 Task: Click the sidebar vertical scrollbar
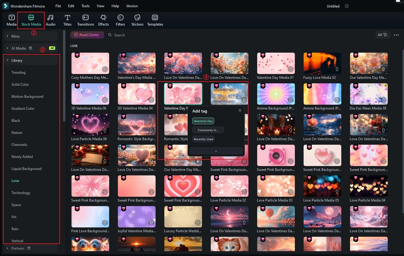64,76
